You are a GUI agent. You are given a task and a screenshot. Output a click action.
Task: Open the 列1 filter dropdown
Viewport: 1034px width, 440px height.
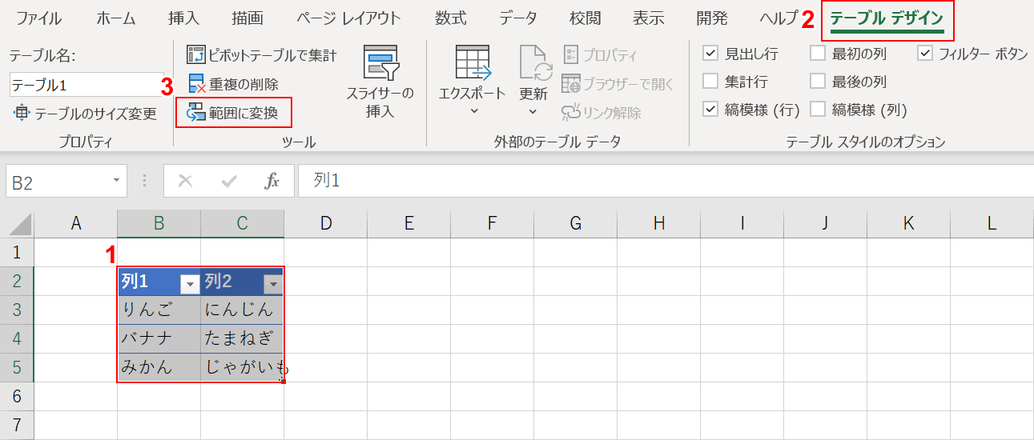pos(189,283)
